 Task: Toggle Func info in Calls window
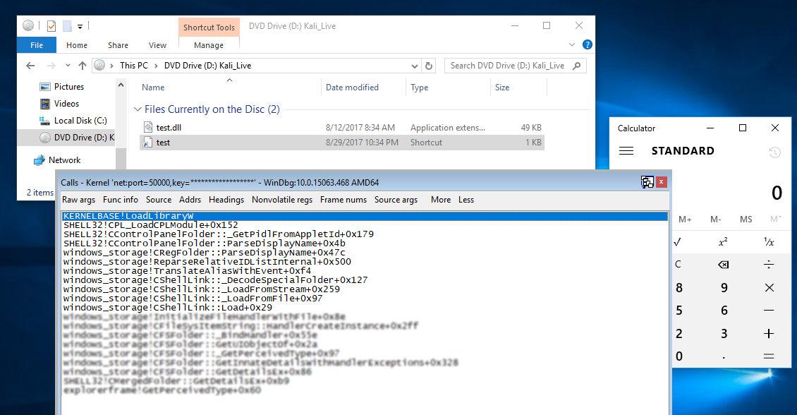[x=121, y=200]
